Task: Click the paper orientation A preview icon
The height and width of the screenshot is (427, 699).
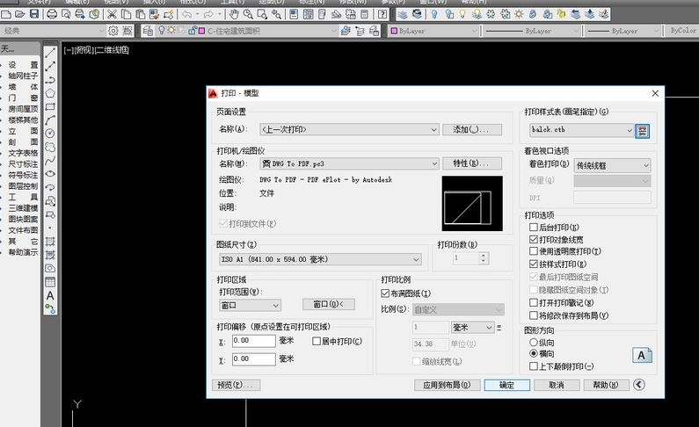Action: [x=642, y=355]
